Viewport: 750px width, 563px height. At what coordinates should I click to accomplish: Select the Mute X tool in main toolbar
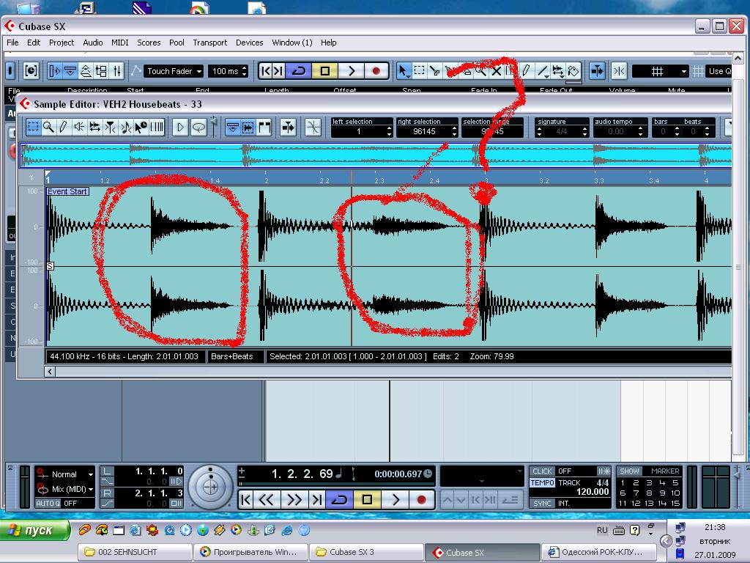pos(497,71)
